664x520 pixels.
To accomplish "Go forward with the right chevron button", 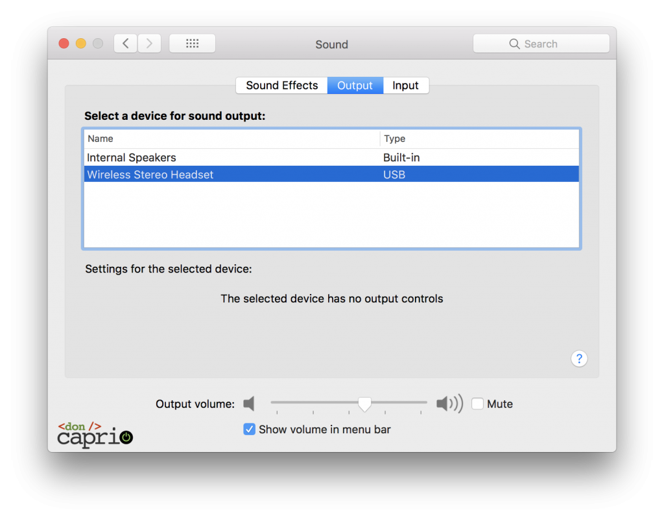I will coord(149,43).
